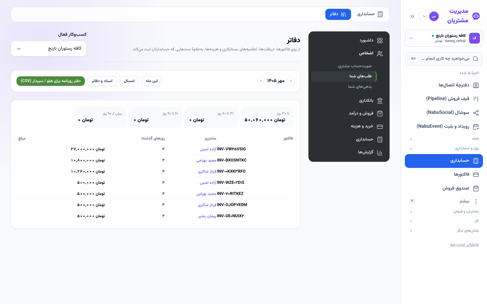Select طلب‌های شما submenu item
The width and height of the screenshot is (487, 304).
coord(344,76)
